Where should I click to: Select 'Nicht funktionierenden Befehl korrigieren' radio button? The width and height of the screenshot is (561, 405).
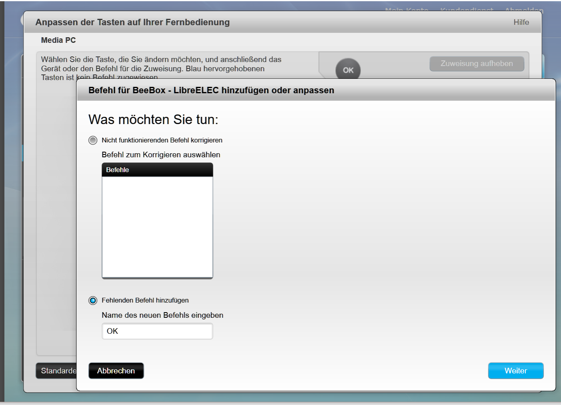click(93, 140)
